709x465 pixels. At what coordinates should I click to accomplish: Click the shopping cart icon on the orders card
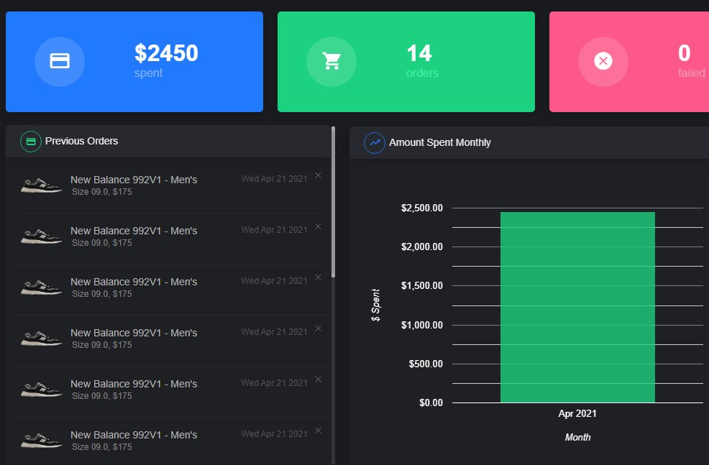pos(331,61)
